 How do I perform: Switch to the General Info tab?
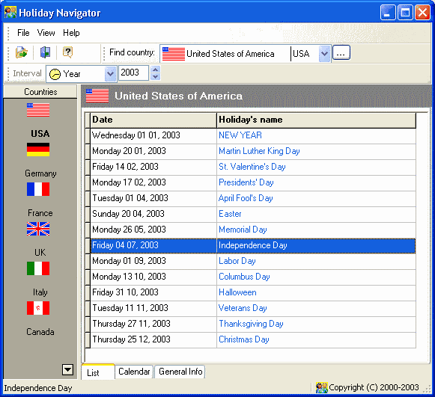tap(180, 372)
